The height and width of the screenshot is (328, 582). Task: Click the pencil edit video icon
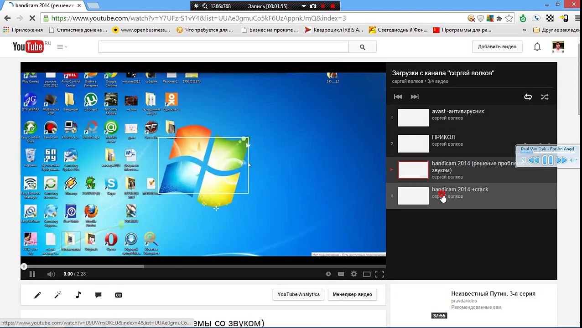tap(37, 295)
